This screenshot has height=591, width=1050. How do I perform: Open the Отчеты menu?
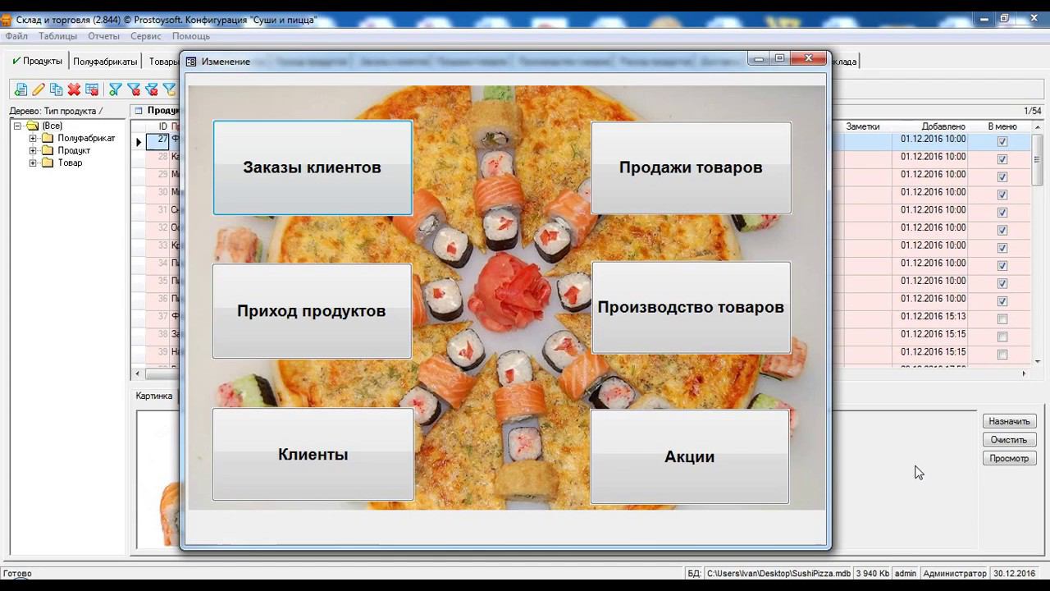(104, 36)
